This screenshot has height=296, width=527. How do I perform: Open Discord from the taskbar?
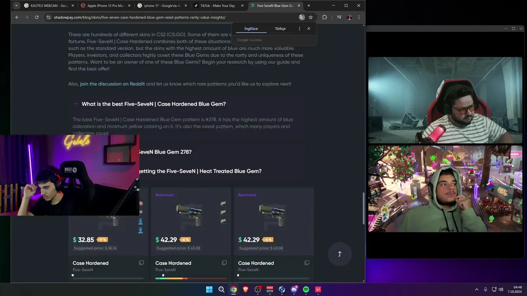[294, 289]
